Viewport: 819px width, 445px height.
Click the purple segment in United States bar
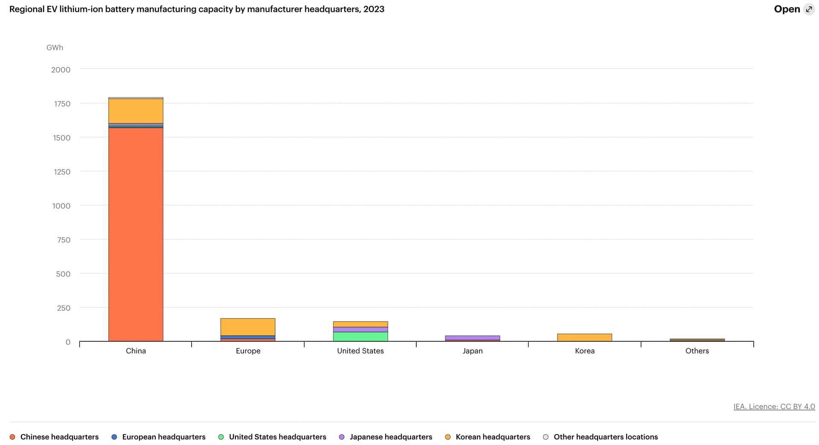coord(360,329)
